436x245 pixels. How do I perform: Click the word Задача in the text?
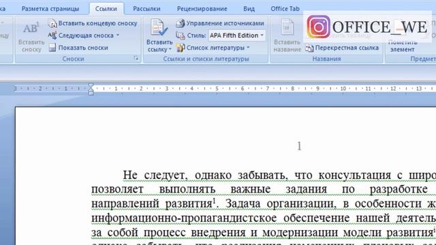243,203
